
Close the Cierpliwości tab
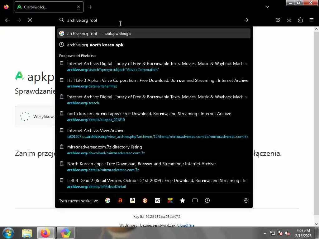coord(79,7)
